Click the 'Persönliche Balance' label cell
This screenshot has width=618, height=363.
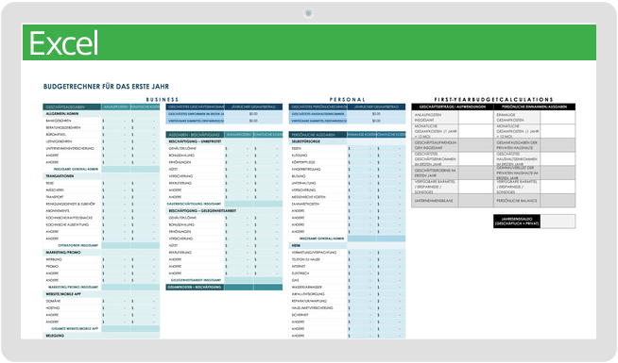click(517, 201)
